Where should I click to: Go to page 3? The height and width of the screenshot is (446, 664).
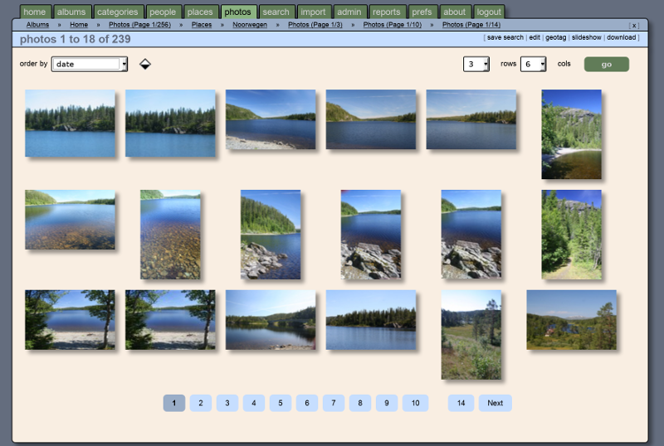point(227,403)
